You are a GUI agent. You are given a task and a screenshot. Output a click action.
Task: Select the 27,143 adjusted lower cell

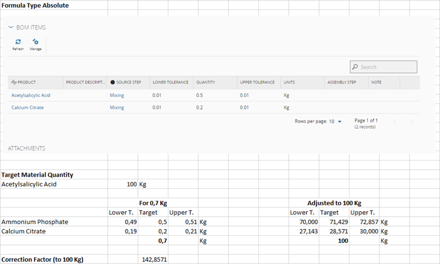click(304, 232)
